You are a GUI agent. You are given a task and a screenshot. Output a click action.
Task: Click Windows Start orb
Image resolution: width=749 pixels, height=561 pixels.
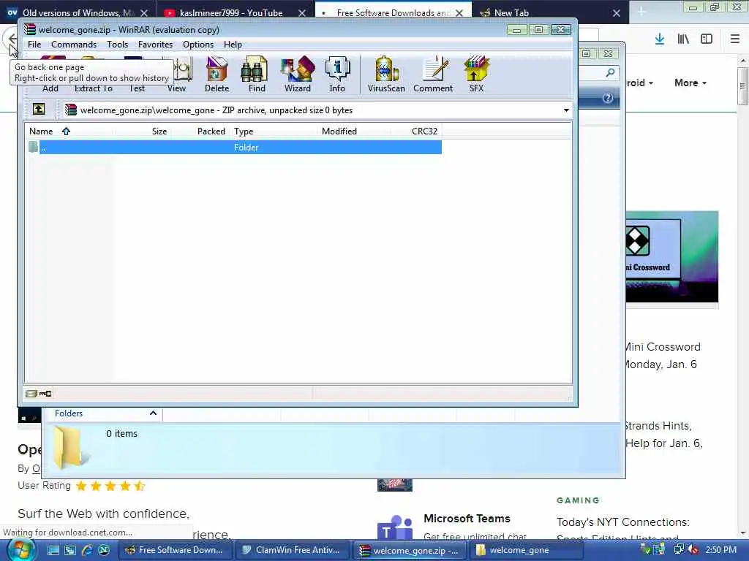[20, 550]
